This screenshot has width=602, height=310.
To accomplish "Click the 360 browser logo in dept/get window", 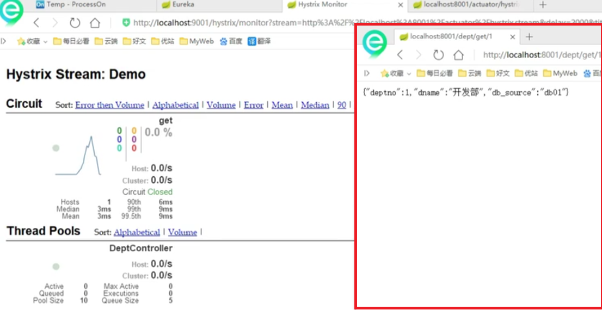I will click(x=374, y=44).
